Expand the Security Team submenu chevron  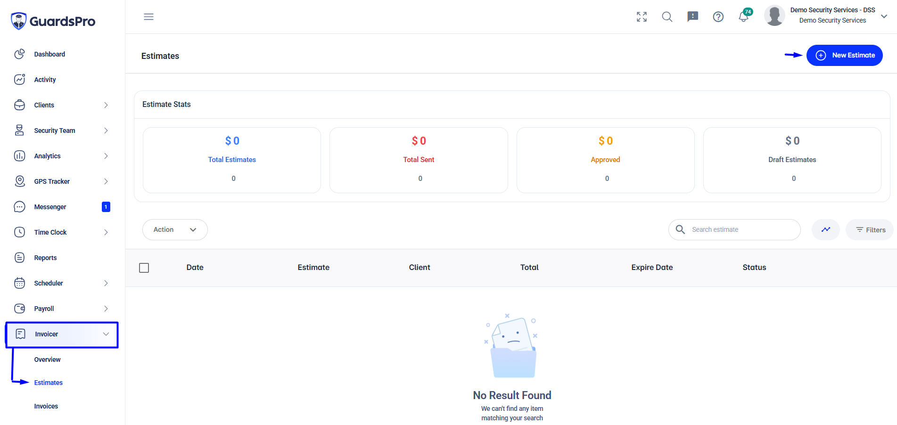pos(106,131)
